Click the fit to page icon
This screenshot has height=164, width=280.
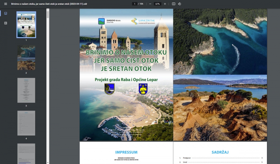[x=174, y=4]
